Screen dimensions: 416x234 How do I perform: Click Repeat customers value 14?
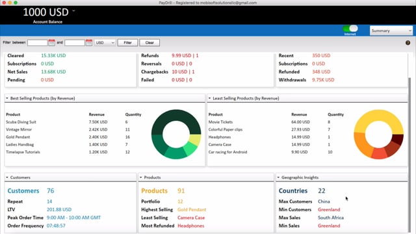point(49,201)
